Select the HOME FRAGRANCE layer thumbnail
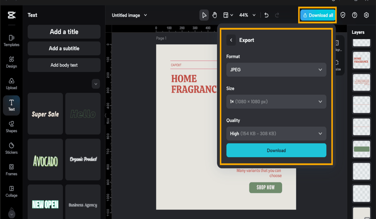The width and height of the screenshot is (376, 219). [361, 60]
